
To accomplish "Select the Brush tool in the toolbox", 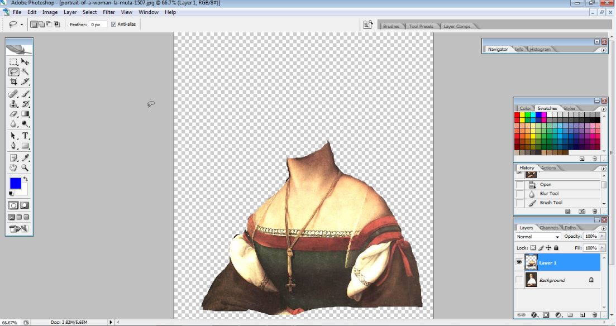I will pos(25,94).
